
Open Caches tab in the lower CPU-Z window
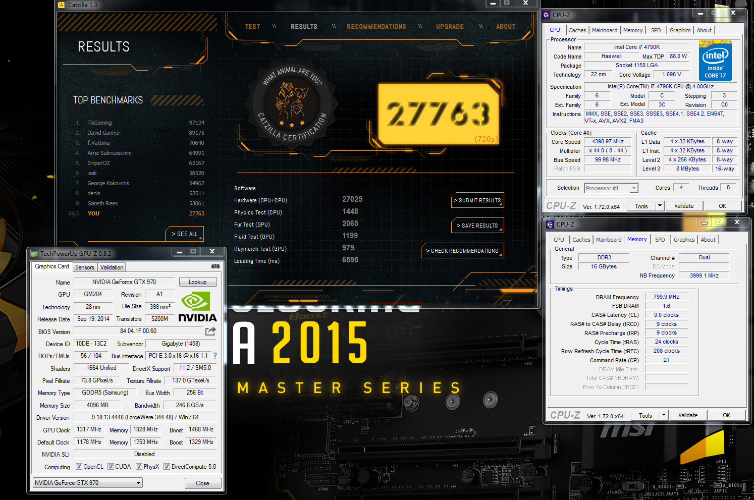pos(581,240)
